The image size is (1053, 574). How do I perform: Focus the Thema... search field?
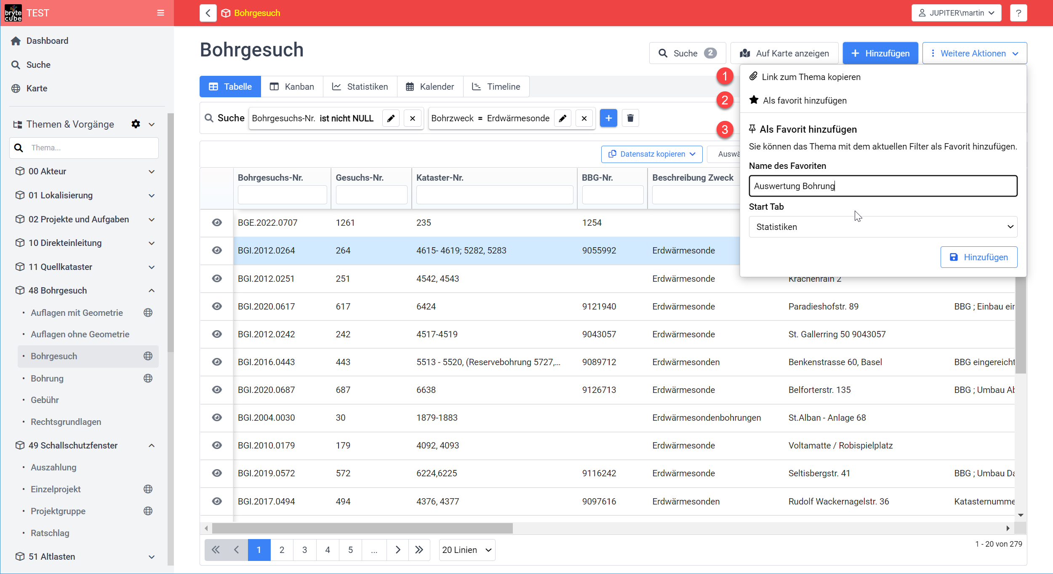pos(84,148)
